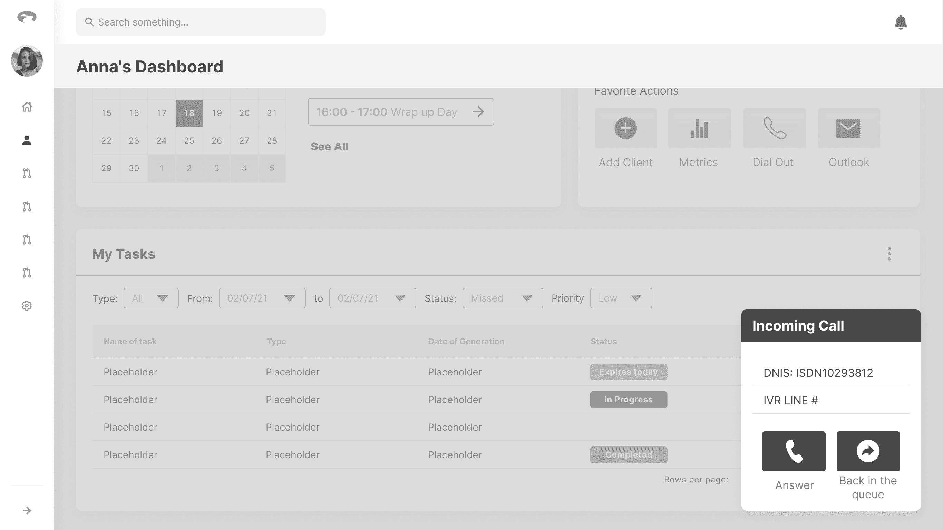Open the Outlook envelope action

[x=848, y=128]
